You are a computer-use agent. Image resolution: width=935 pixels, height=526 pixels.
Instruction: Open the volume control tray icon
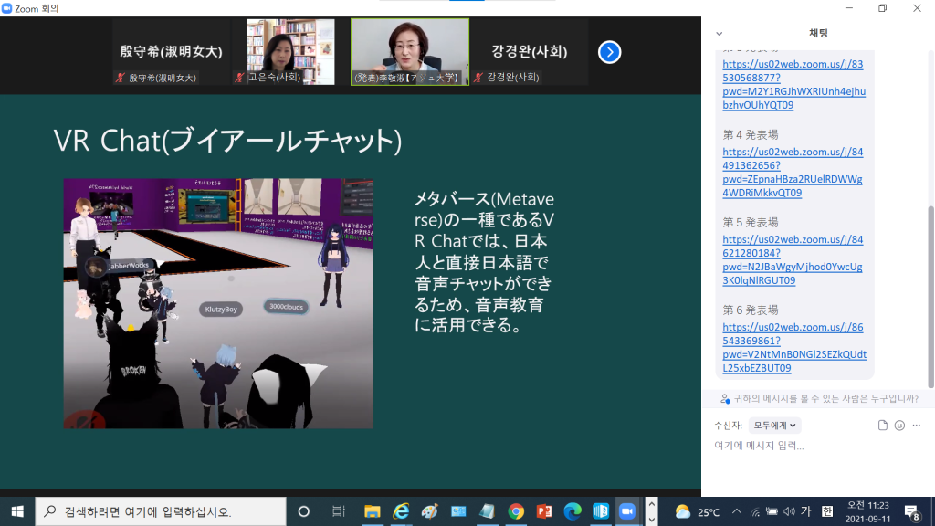pyautogui.click(x=789, y=511)
